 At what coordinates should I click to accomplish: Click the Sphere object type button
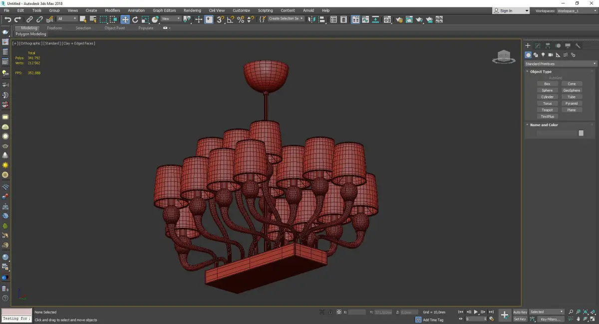click(x=547, y=91)
